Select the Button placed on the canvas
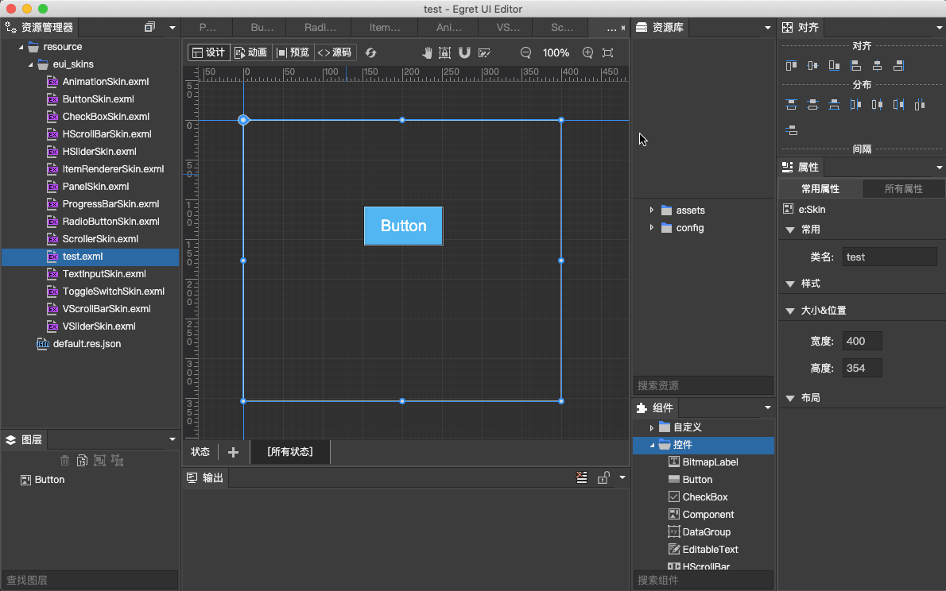This screenshot has width=946, height=591. (x=403, y=226)
